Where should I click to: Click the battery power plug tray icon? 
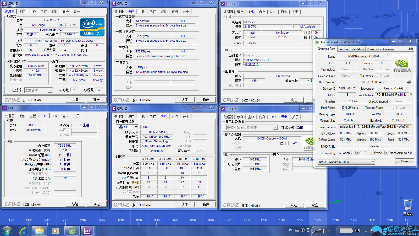pyautogui.click(x=358, y=231)
